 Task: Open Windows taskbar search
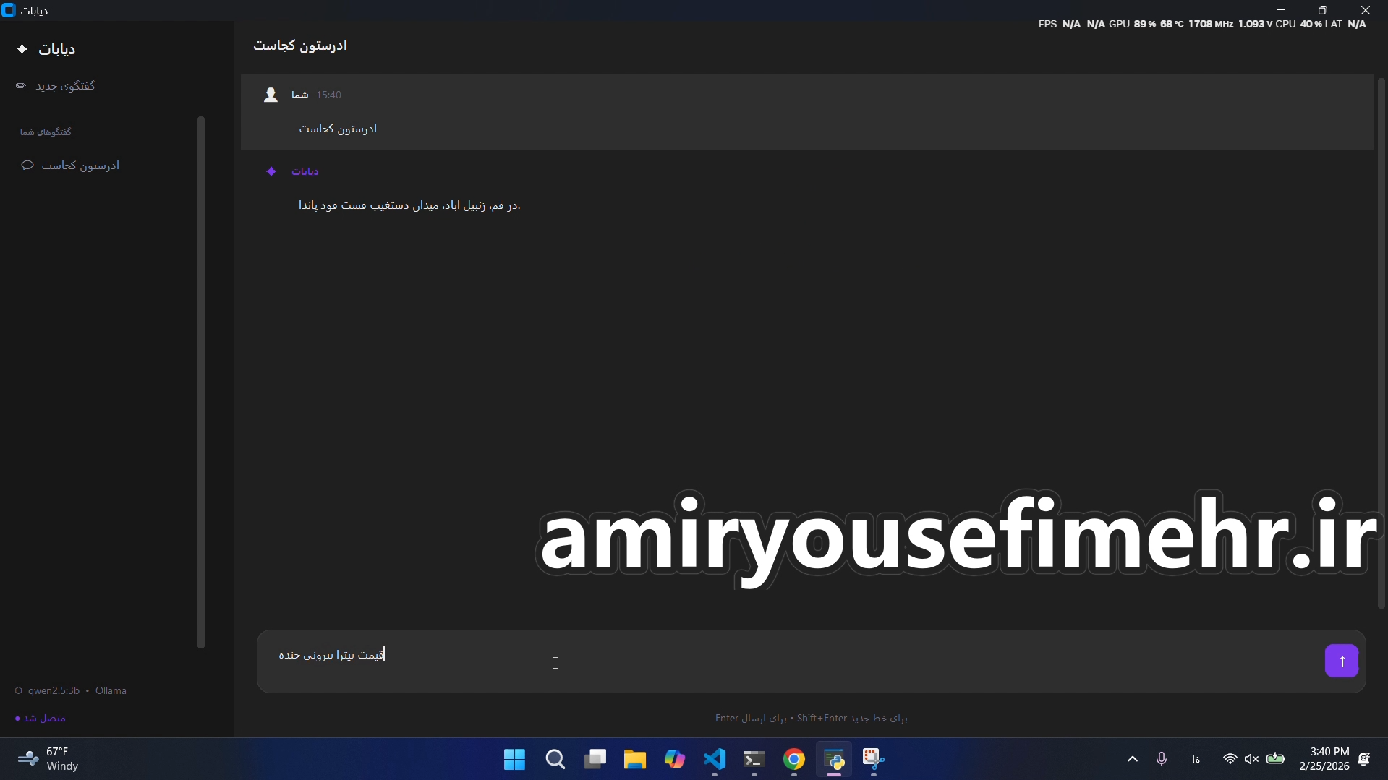tap(555, 759)
